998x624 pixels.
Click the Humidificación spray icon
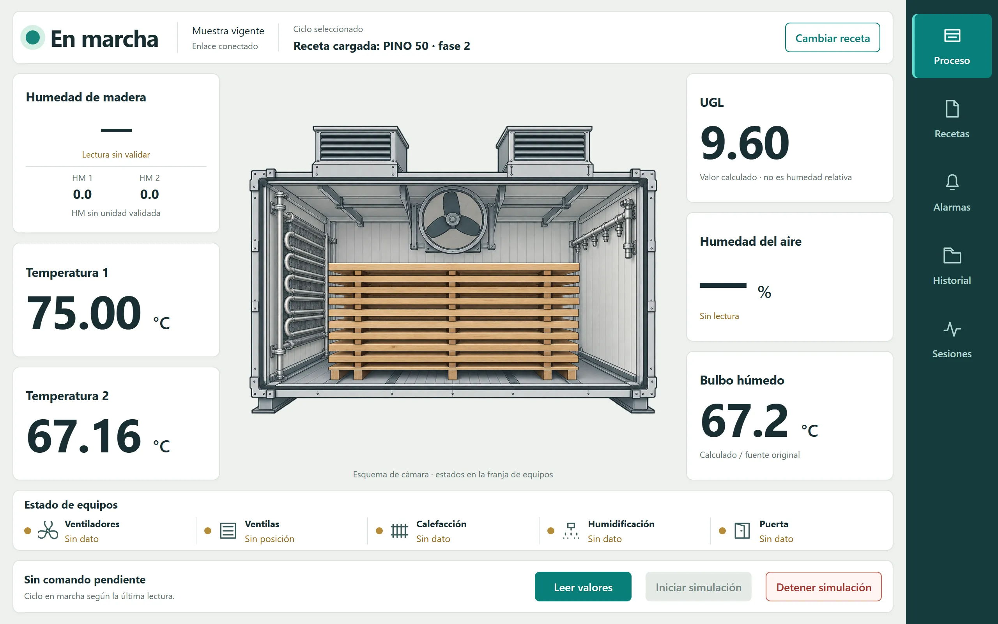571,531
